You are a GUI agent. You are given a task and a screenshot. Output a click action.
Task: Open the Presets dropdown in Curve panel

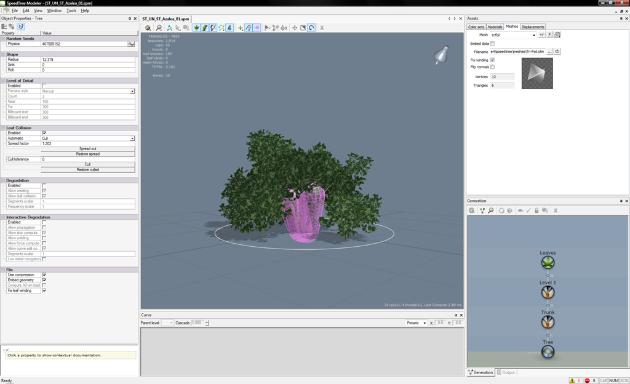click(417, 323)
